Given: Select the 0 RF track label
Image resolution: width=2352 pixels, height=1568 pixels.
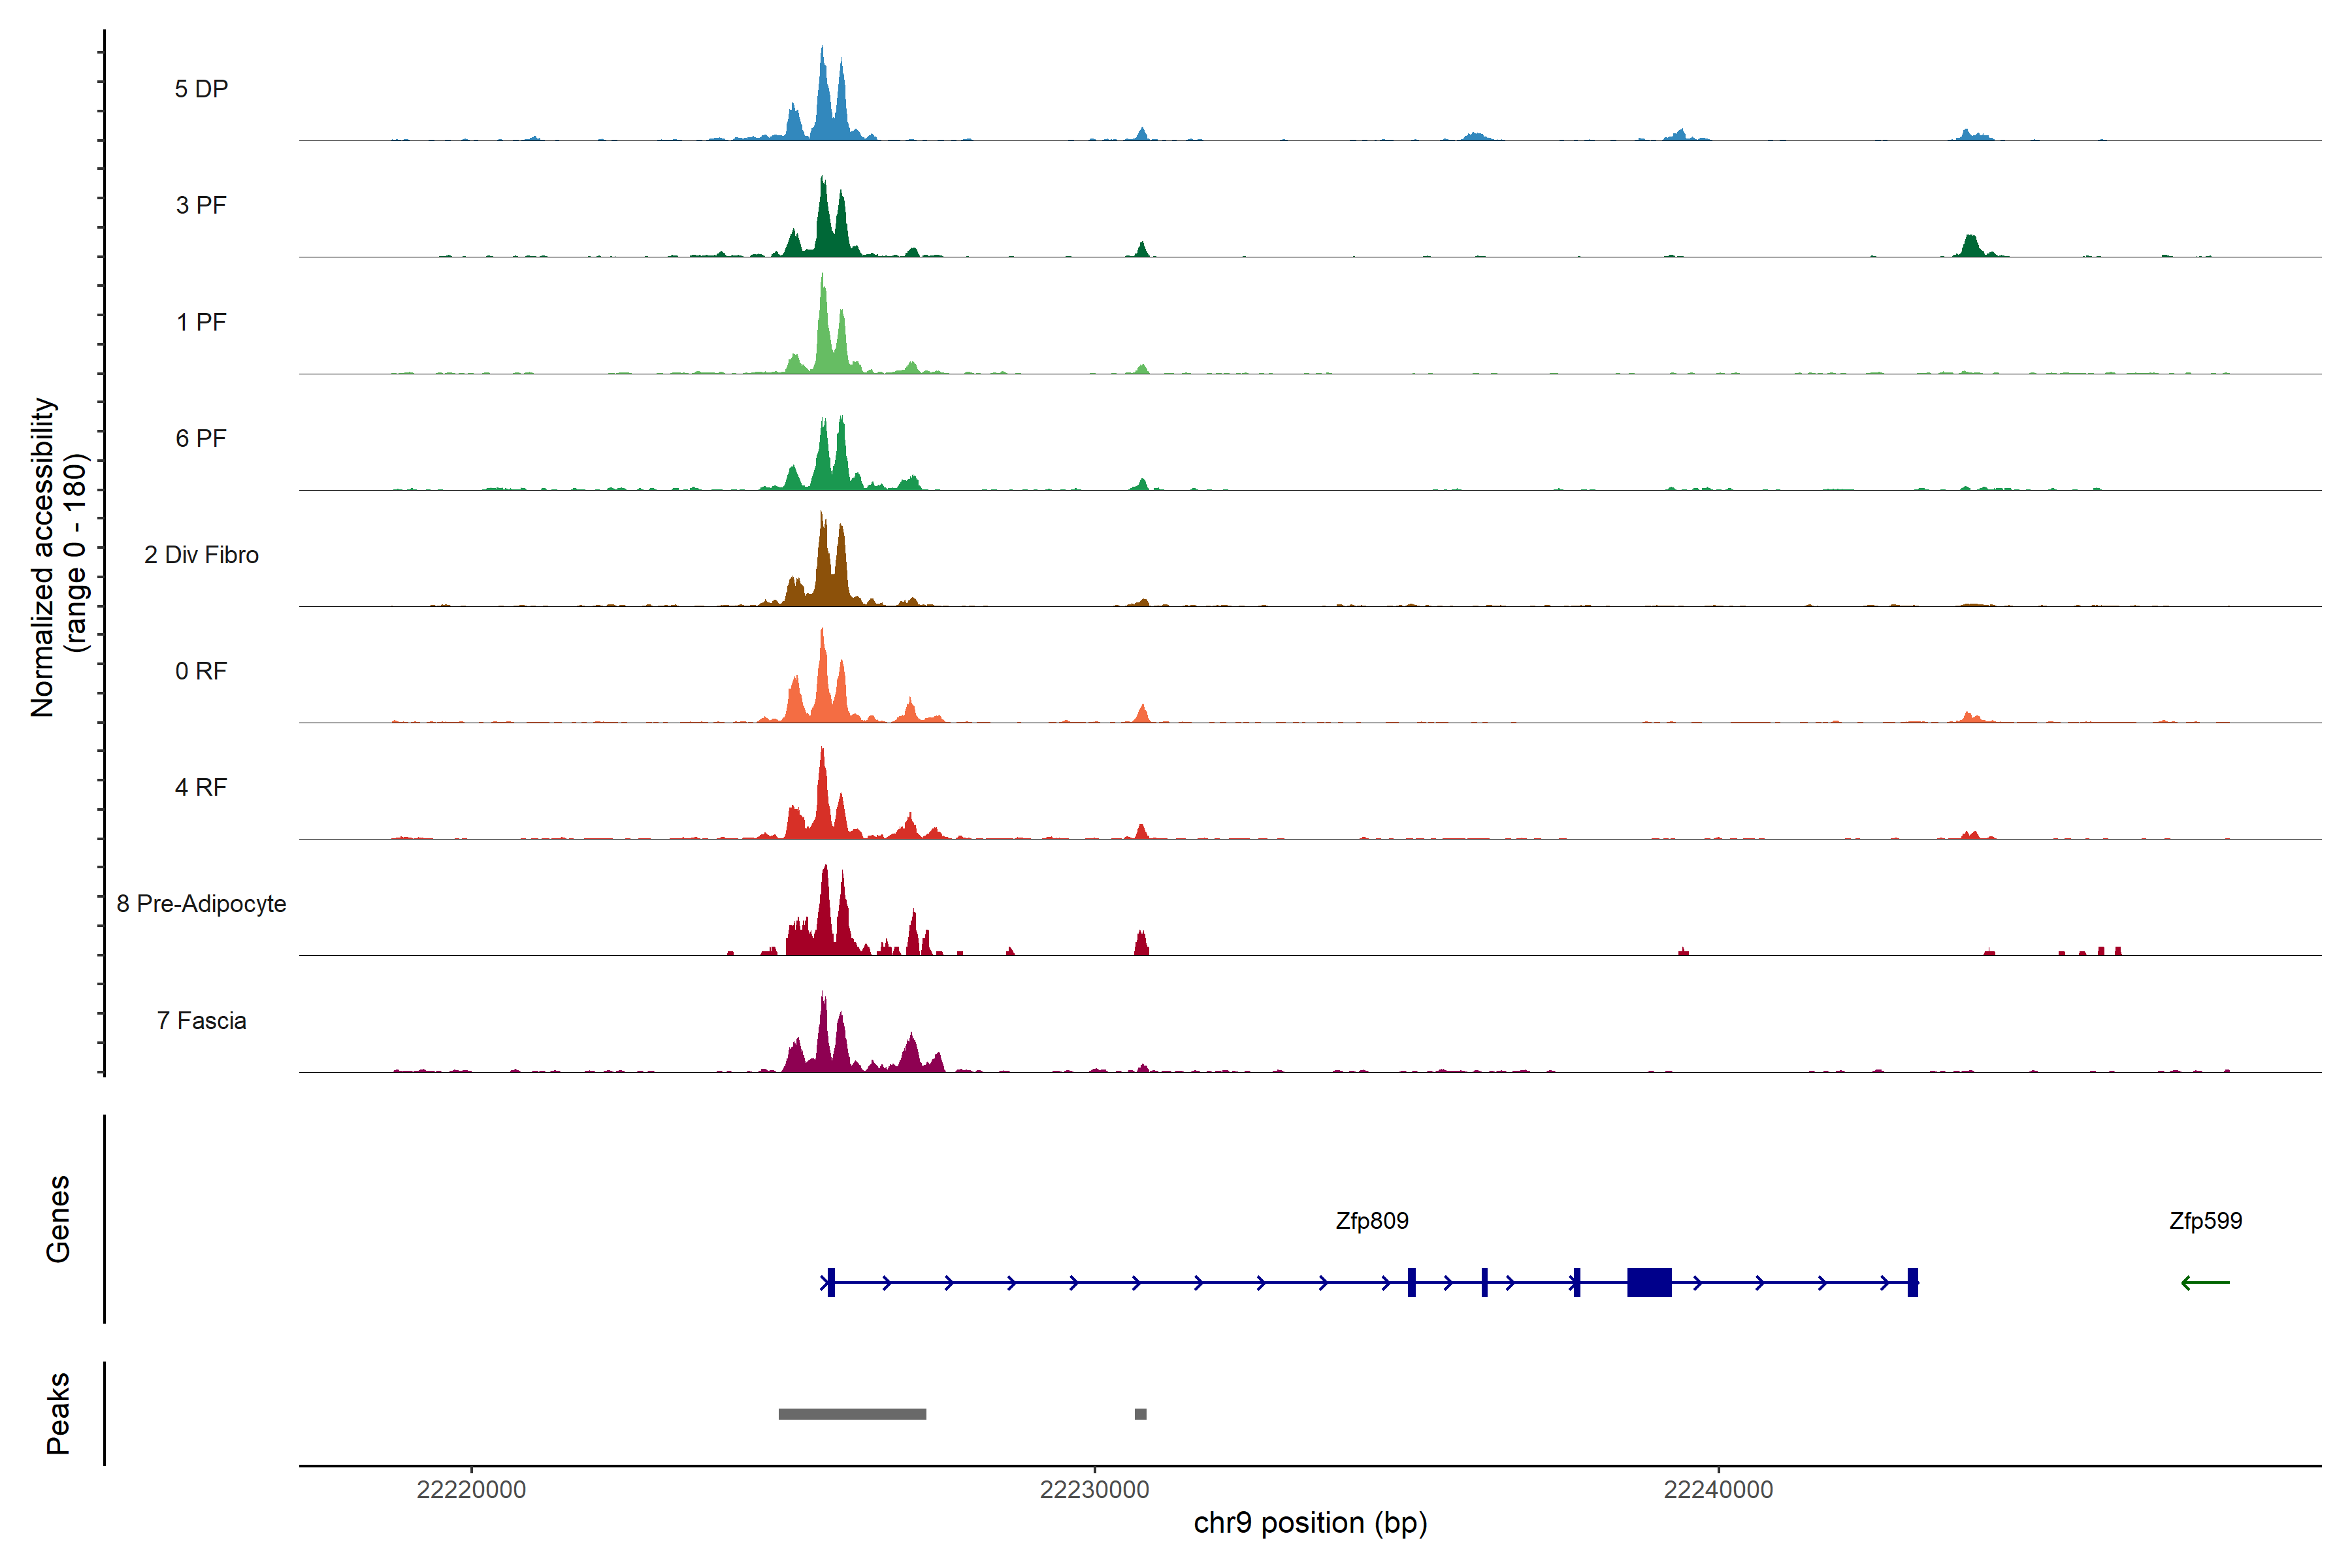Looking at the screenshot, I should tap(201, 671).
